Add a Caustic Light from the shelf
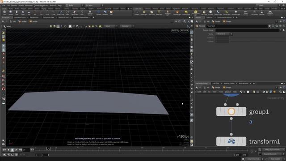This screenshot has width=286, height=161. (218, 13)
